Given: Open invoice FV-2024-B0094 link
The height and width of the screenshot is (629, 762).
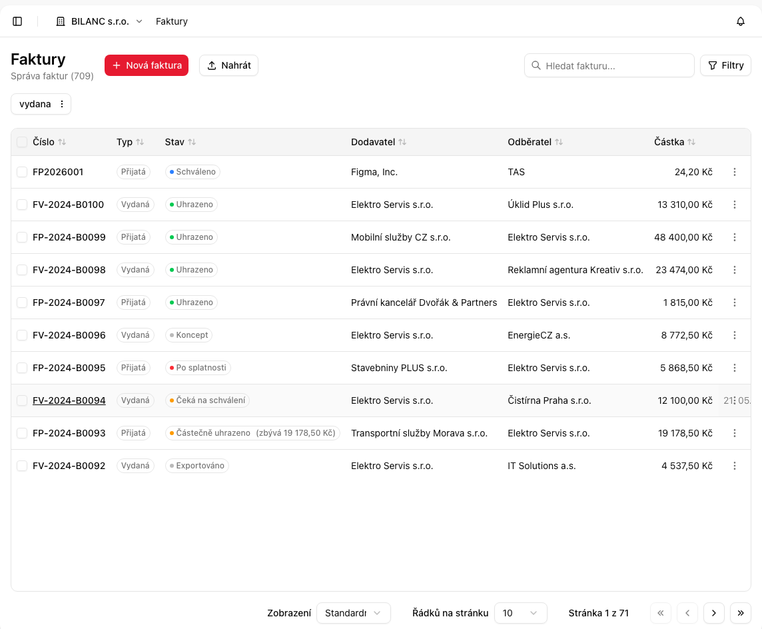Looking at the screenshot, I should pyautogui.click(x=69, y=400).
